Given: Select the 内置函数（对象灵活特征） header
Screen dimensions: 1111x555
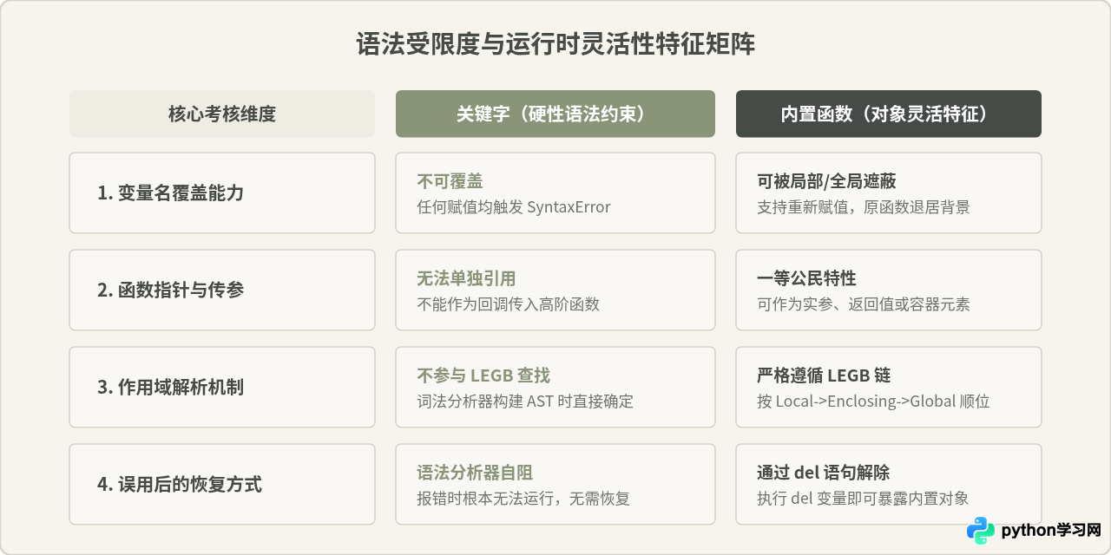Looking at the screenshot, I should pos(889,114).
